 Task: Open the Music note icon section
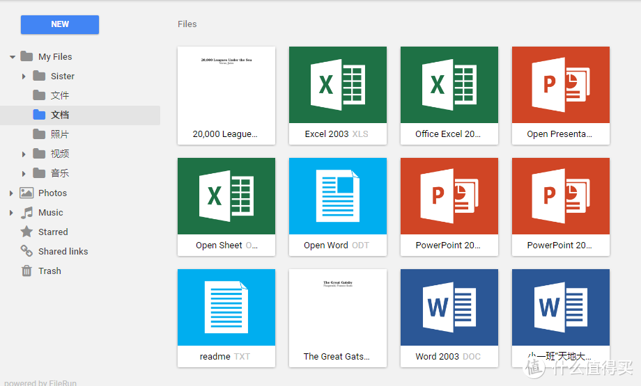point(26,212)
